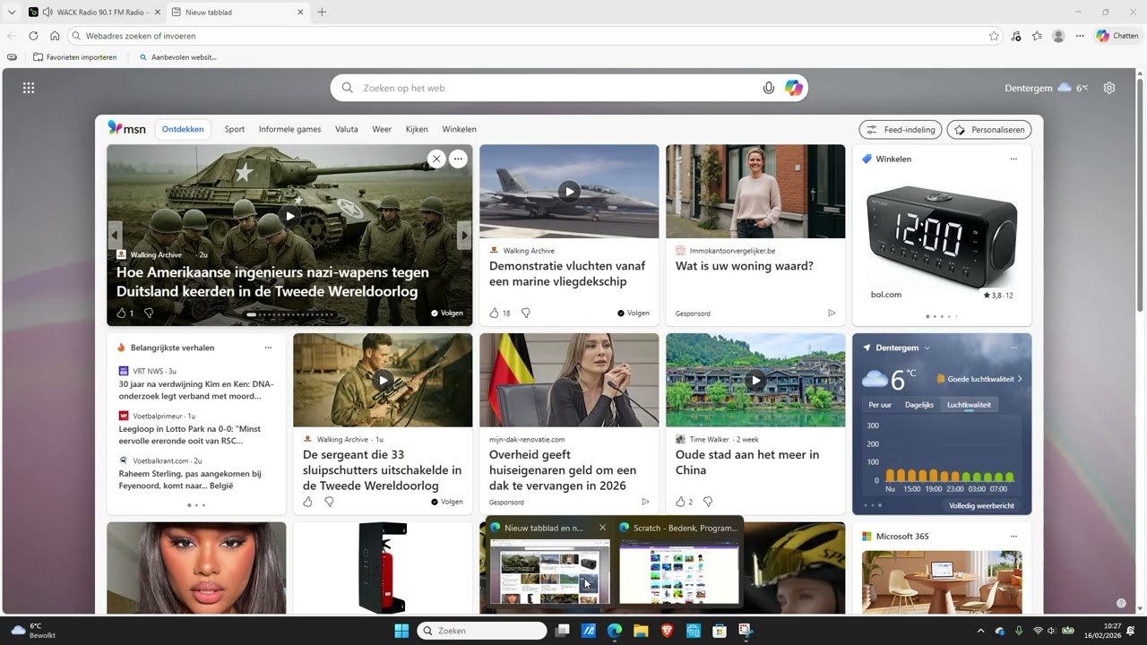
Task: Follow Walking Archive on the tank story
Action: tap(446, 313)
